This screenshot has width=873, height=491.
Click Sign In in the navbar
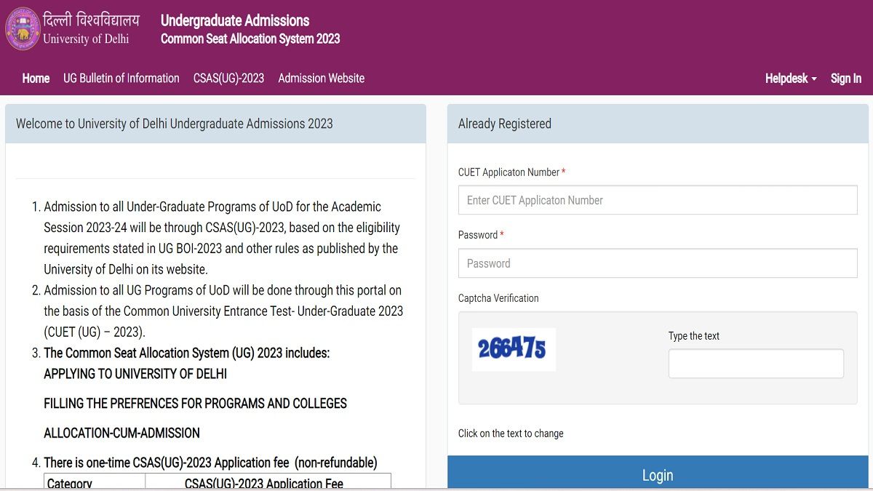[x=845, y=78]
